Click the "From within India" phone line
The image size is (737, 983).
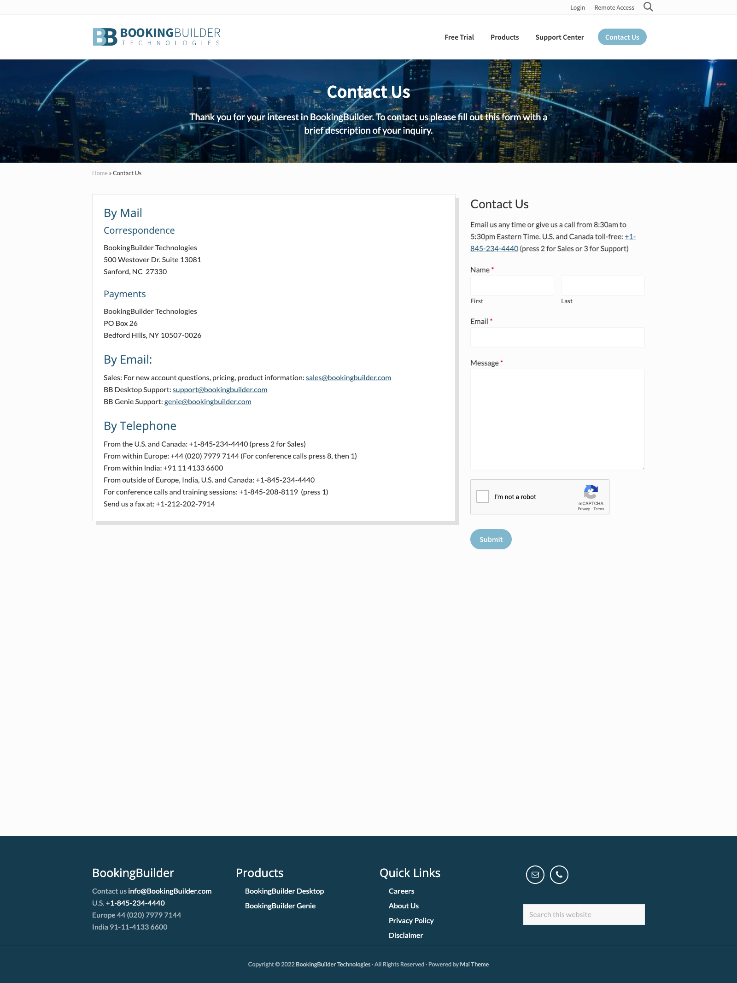point(164,468)
